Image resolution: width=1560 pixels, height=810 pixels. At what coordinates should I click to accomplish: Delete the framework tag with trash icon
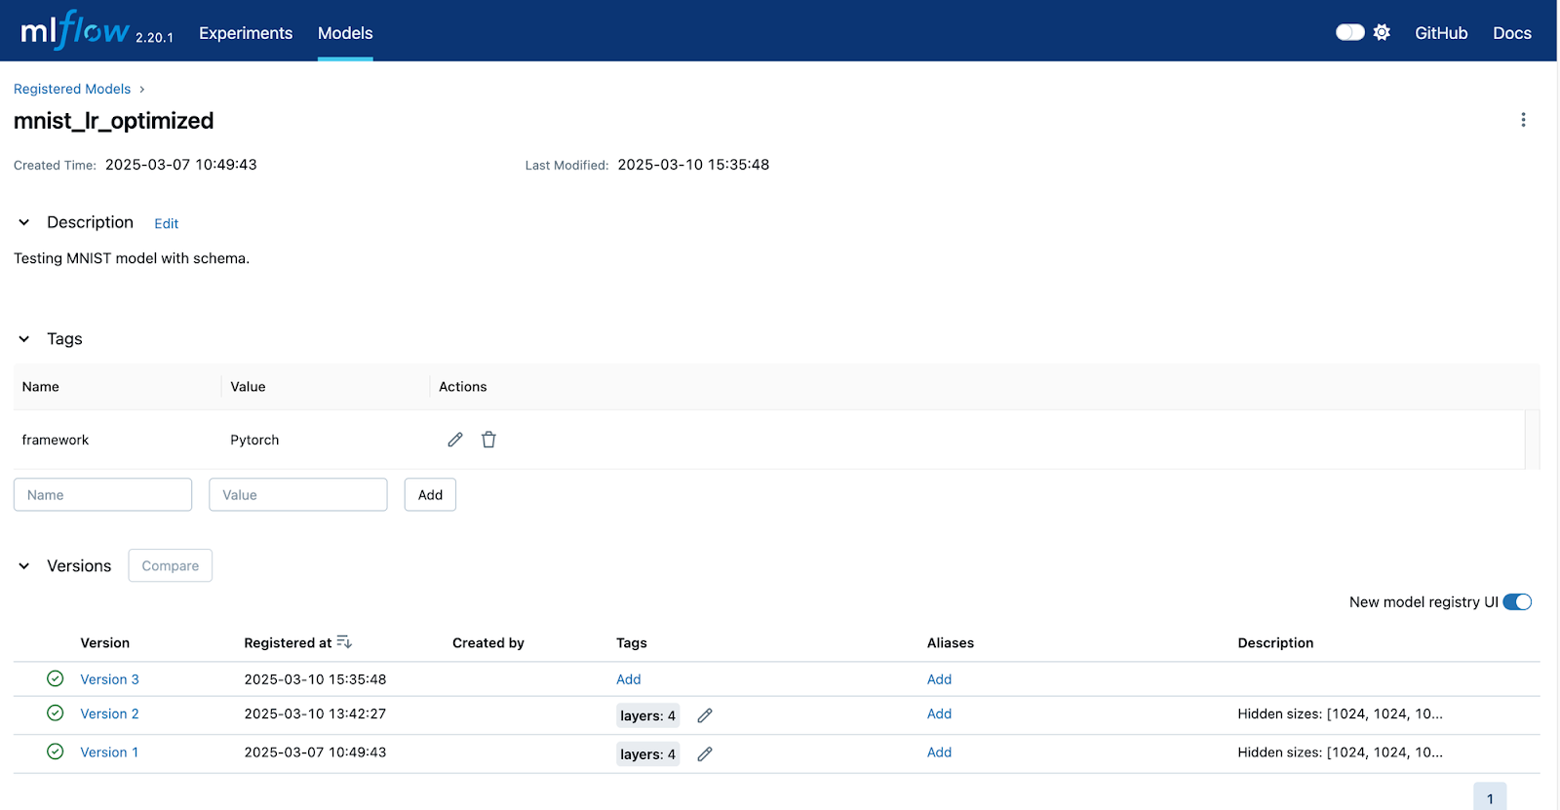[x=488, y=440]
